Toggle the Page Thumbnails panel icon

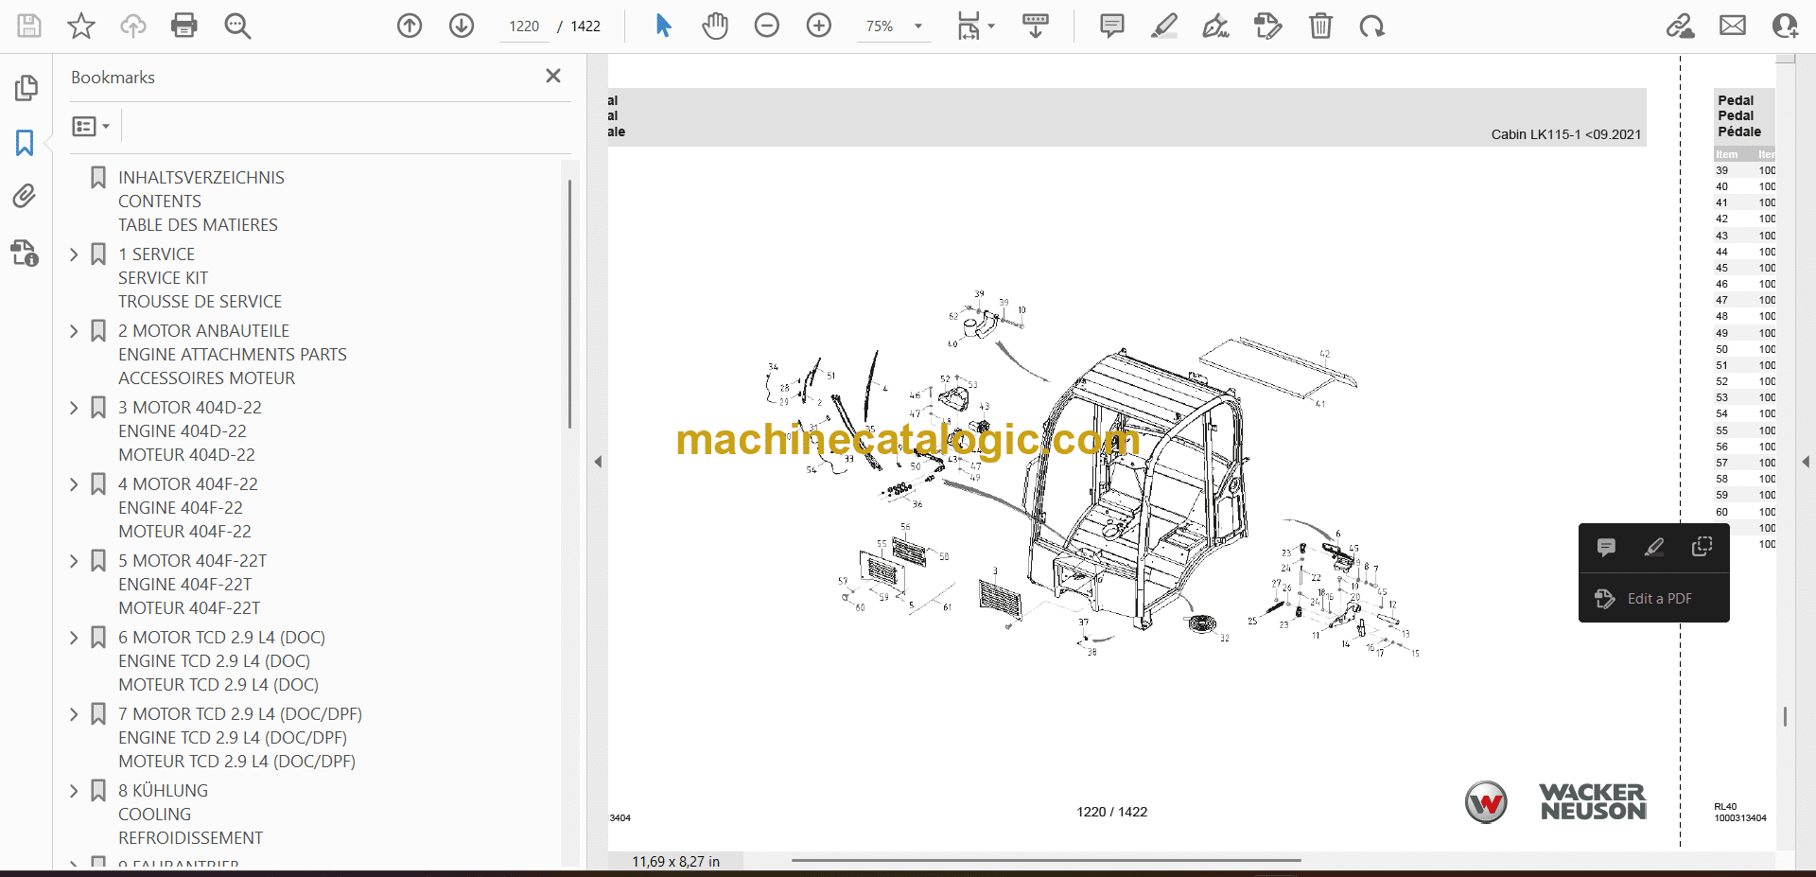[x=26, y=88]
